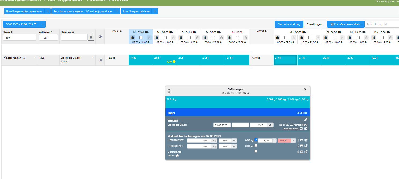Viewport: 399px width, 179px height.
Task: Check the second LIEFERDIENST checkbox
Action: tap(256, 146)
